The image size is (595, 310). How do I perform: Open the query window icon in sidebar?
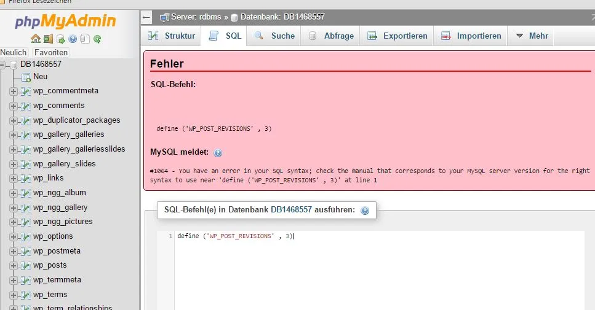61,39
